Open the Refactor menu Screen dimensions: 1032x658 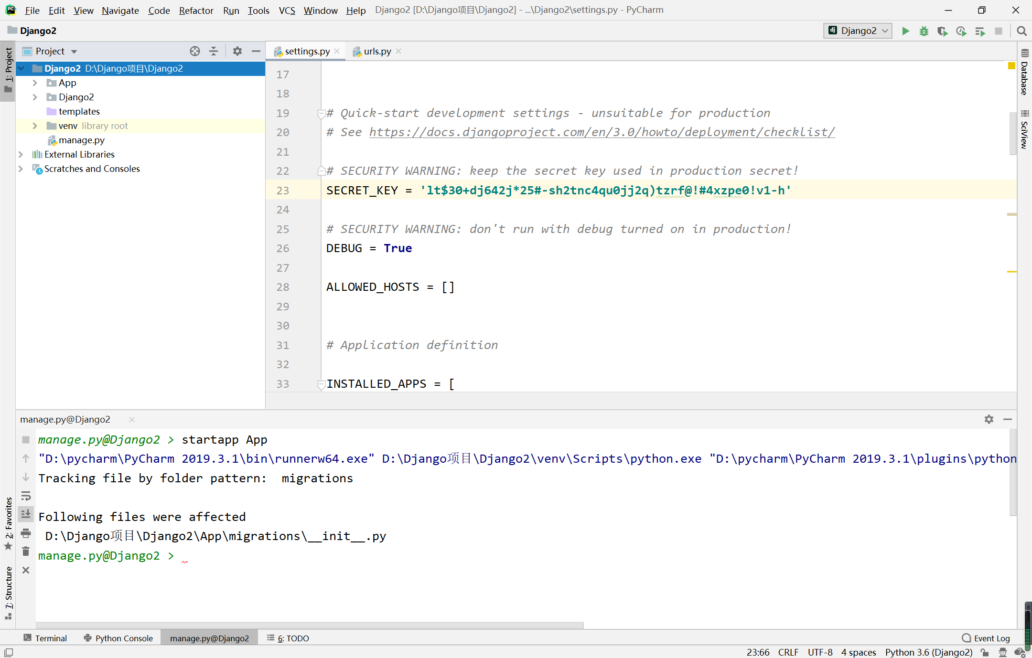[x=196, y=10]
